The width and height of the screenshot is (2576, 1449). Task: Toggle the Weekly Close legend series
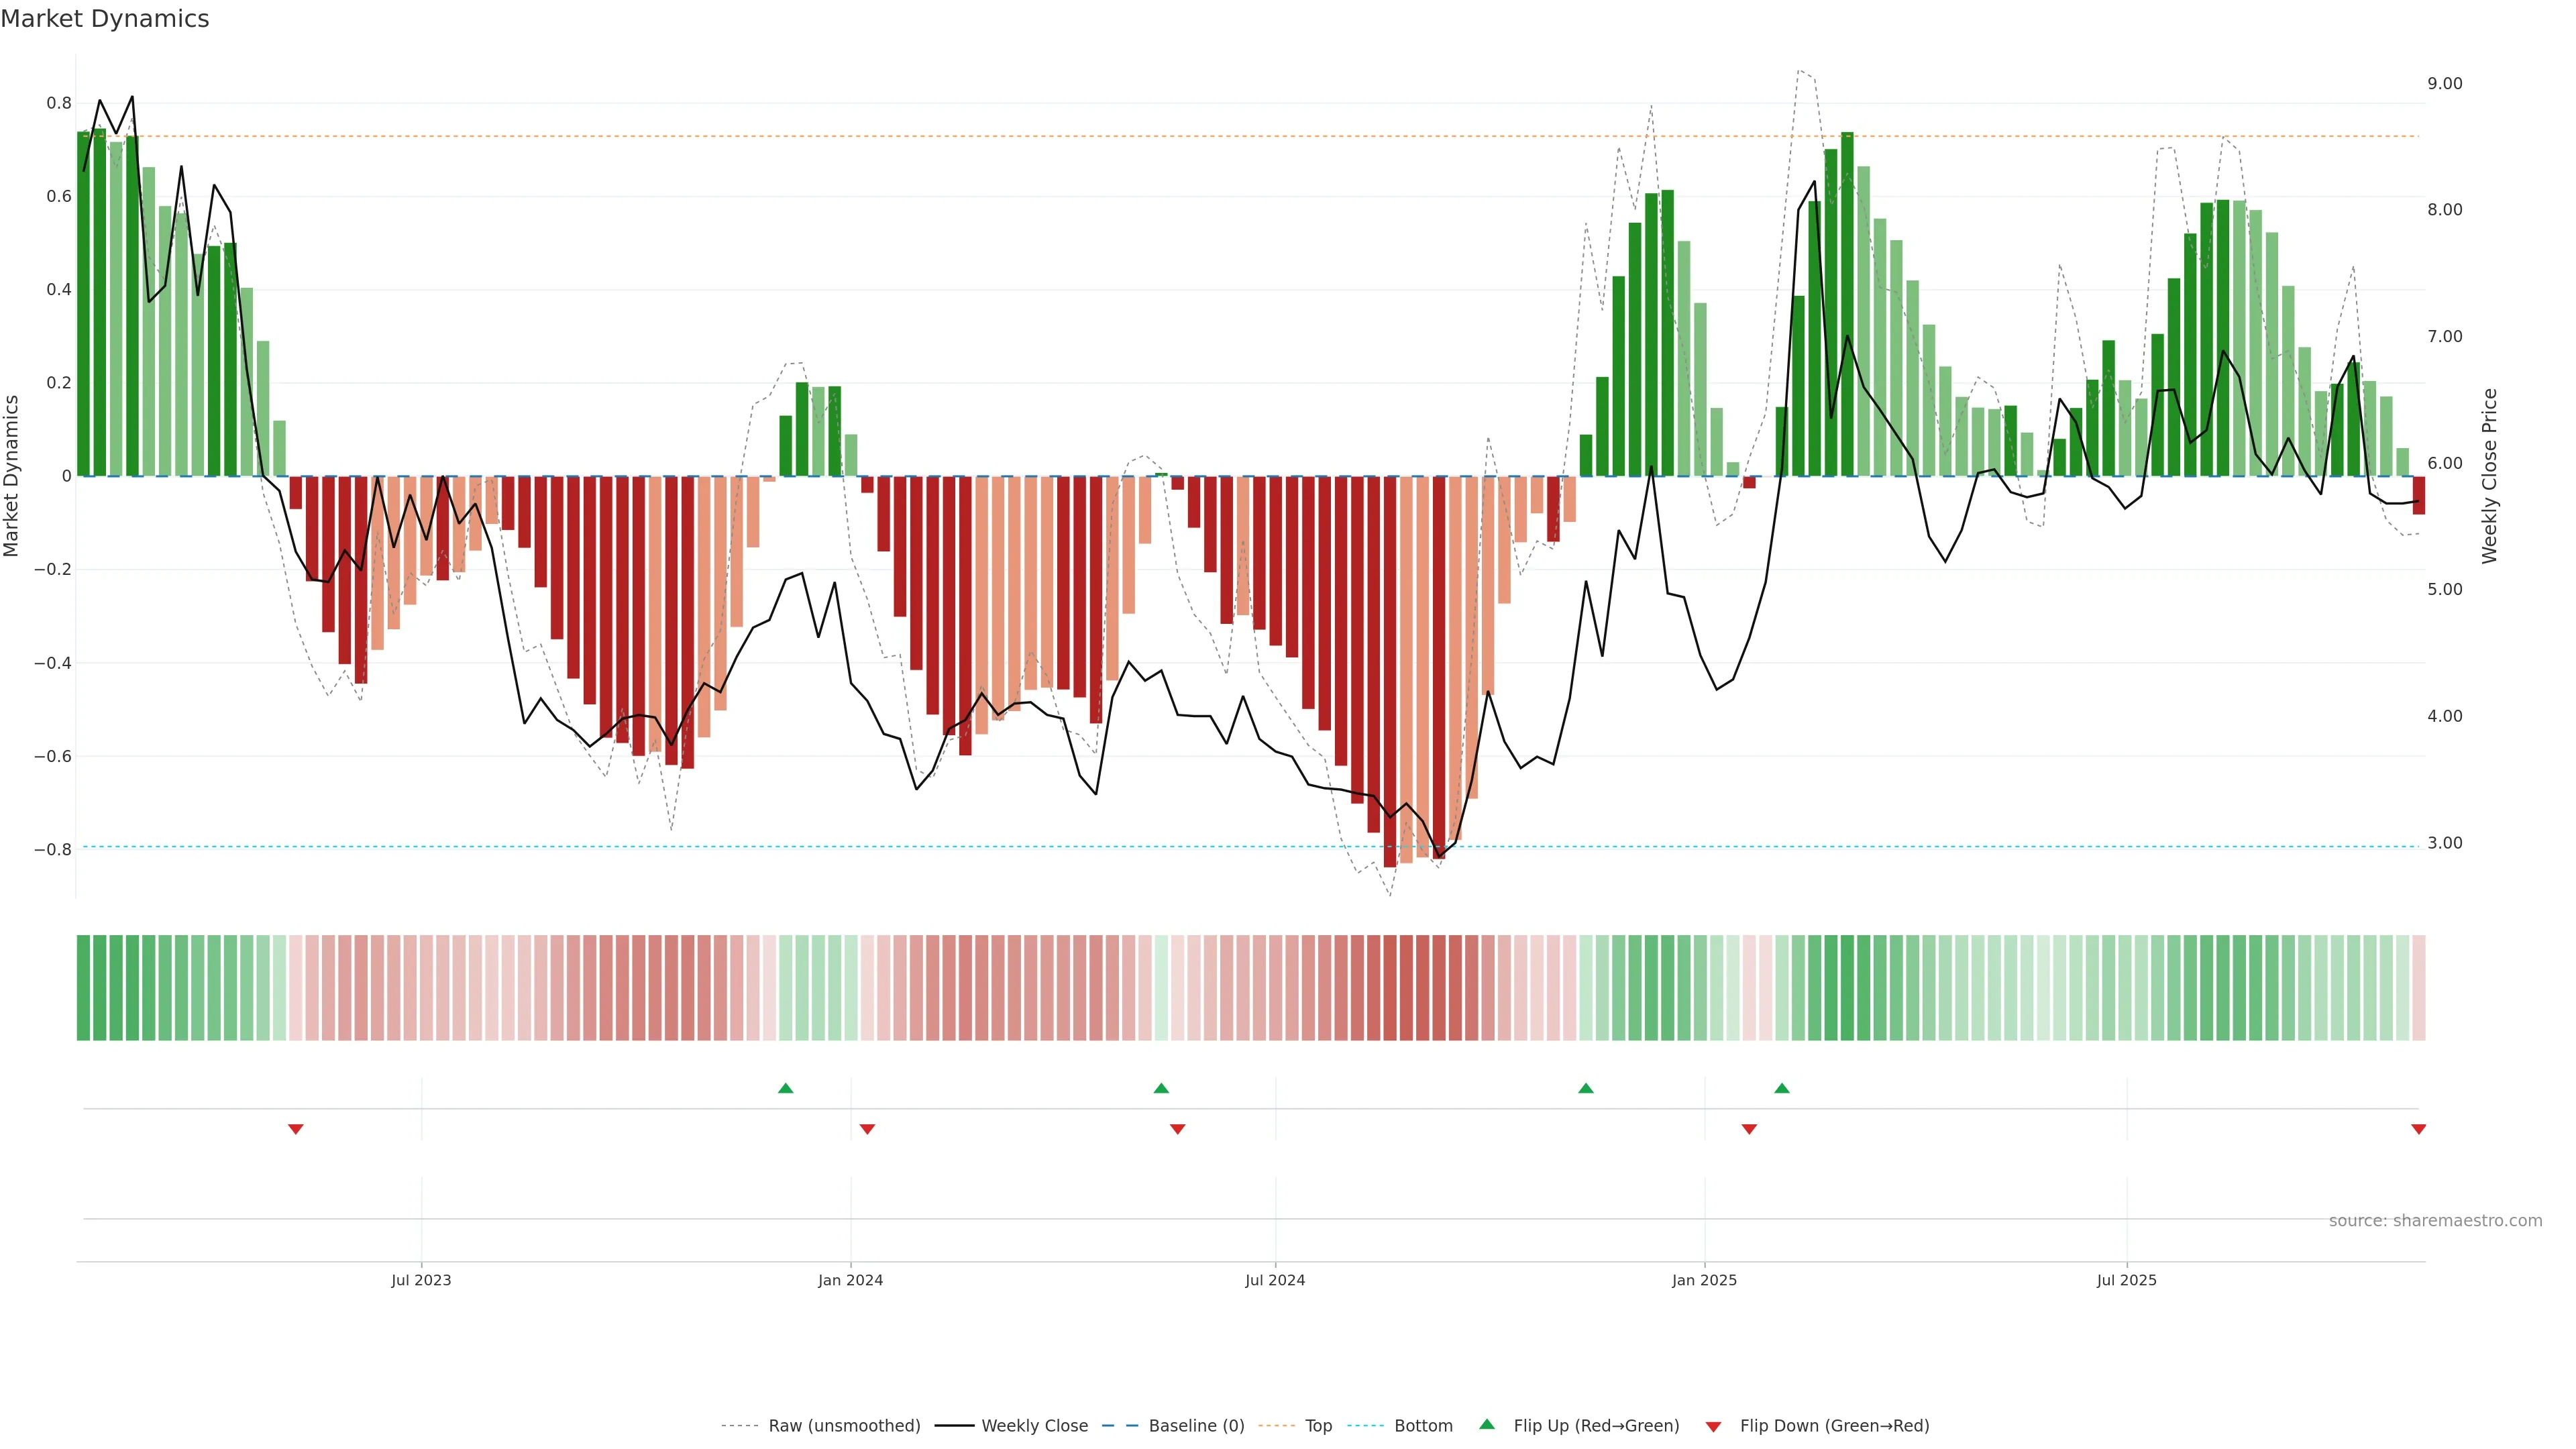click(1034, 1426)
